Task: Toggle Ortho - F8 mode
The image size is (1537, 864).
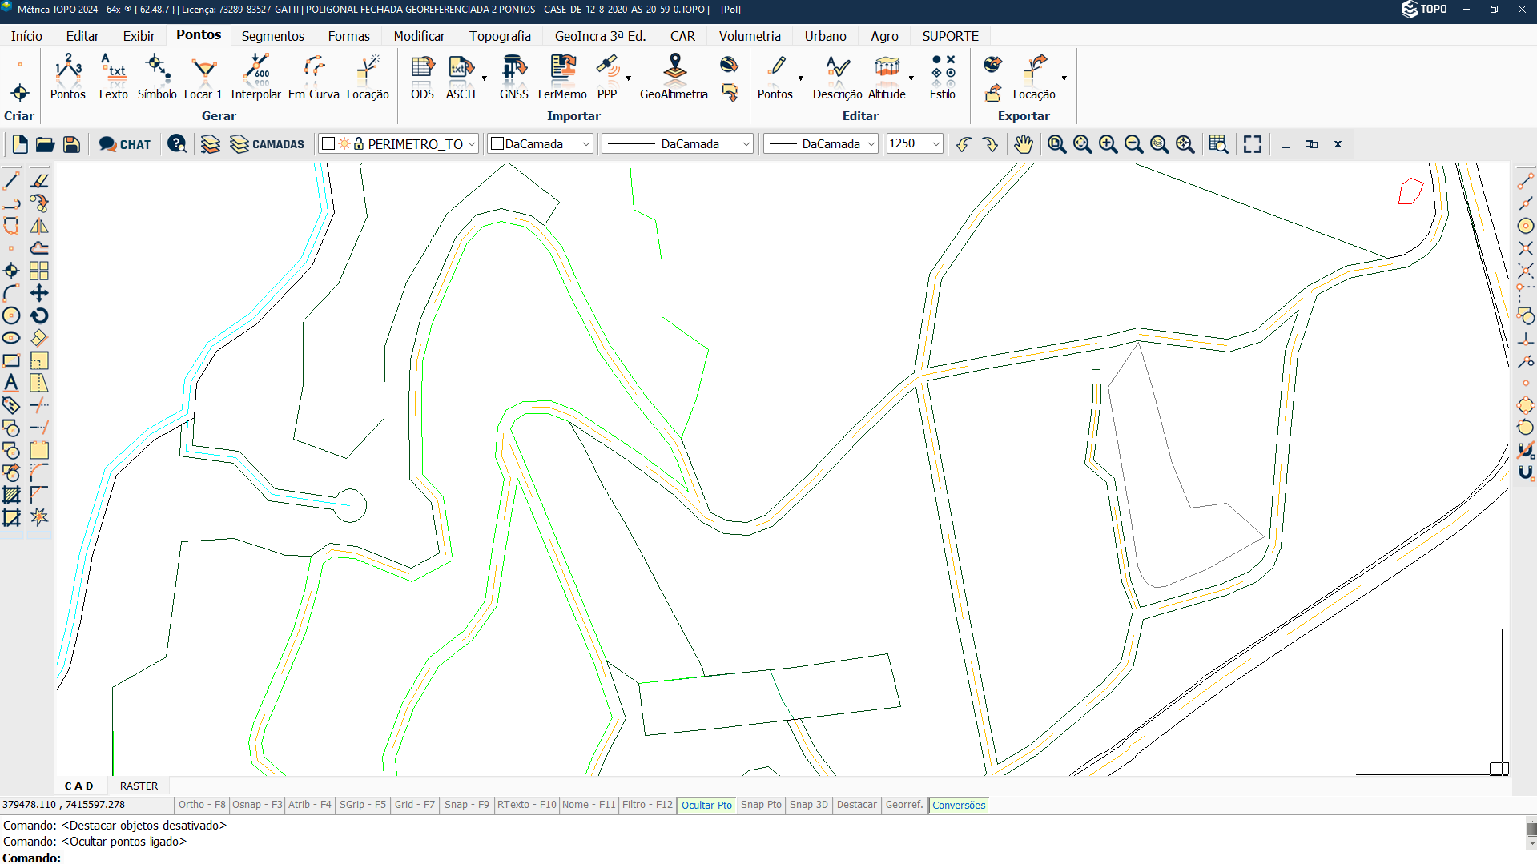Action: 202,805
